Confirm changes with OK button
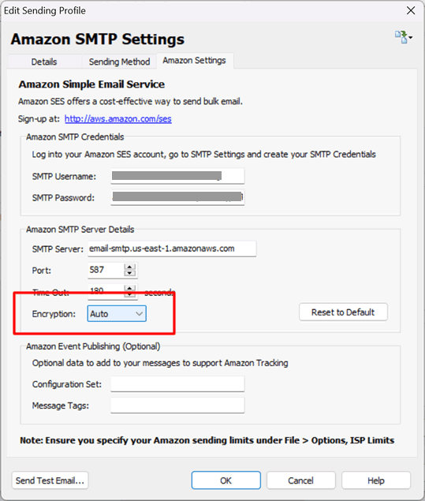 (226, 480)
